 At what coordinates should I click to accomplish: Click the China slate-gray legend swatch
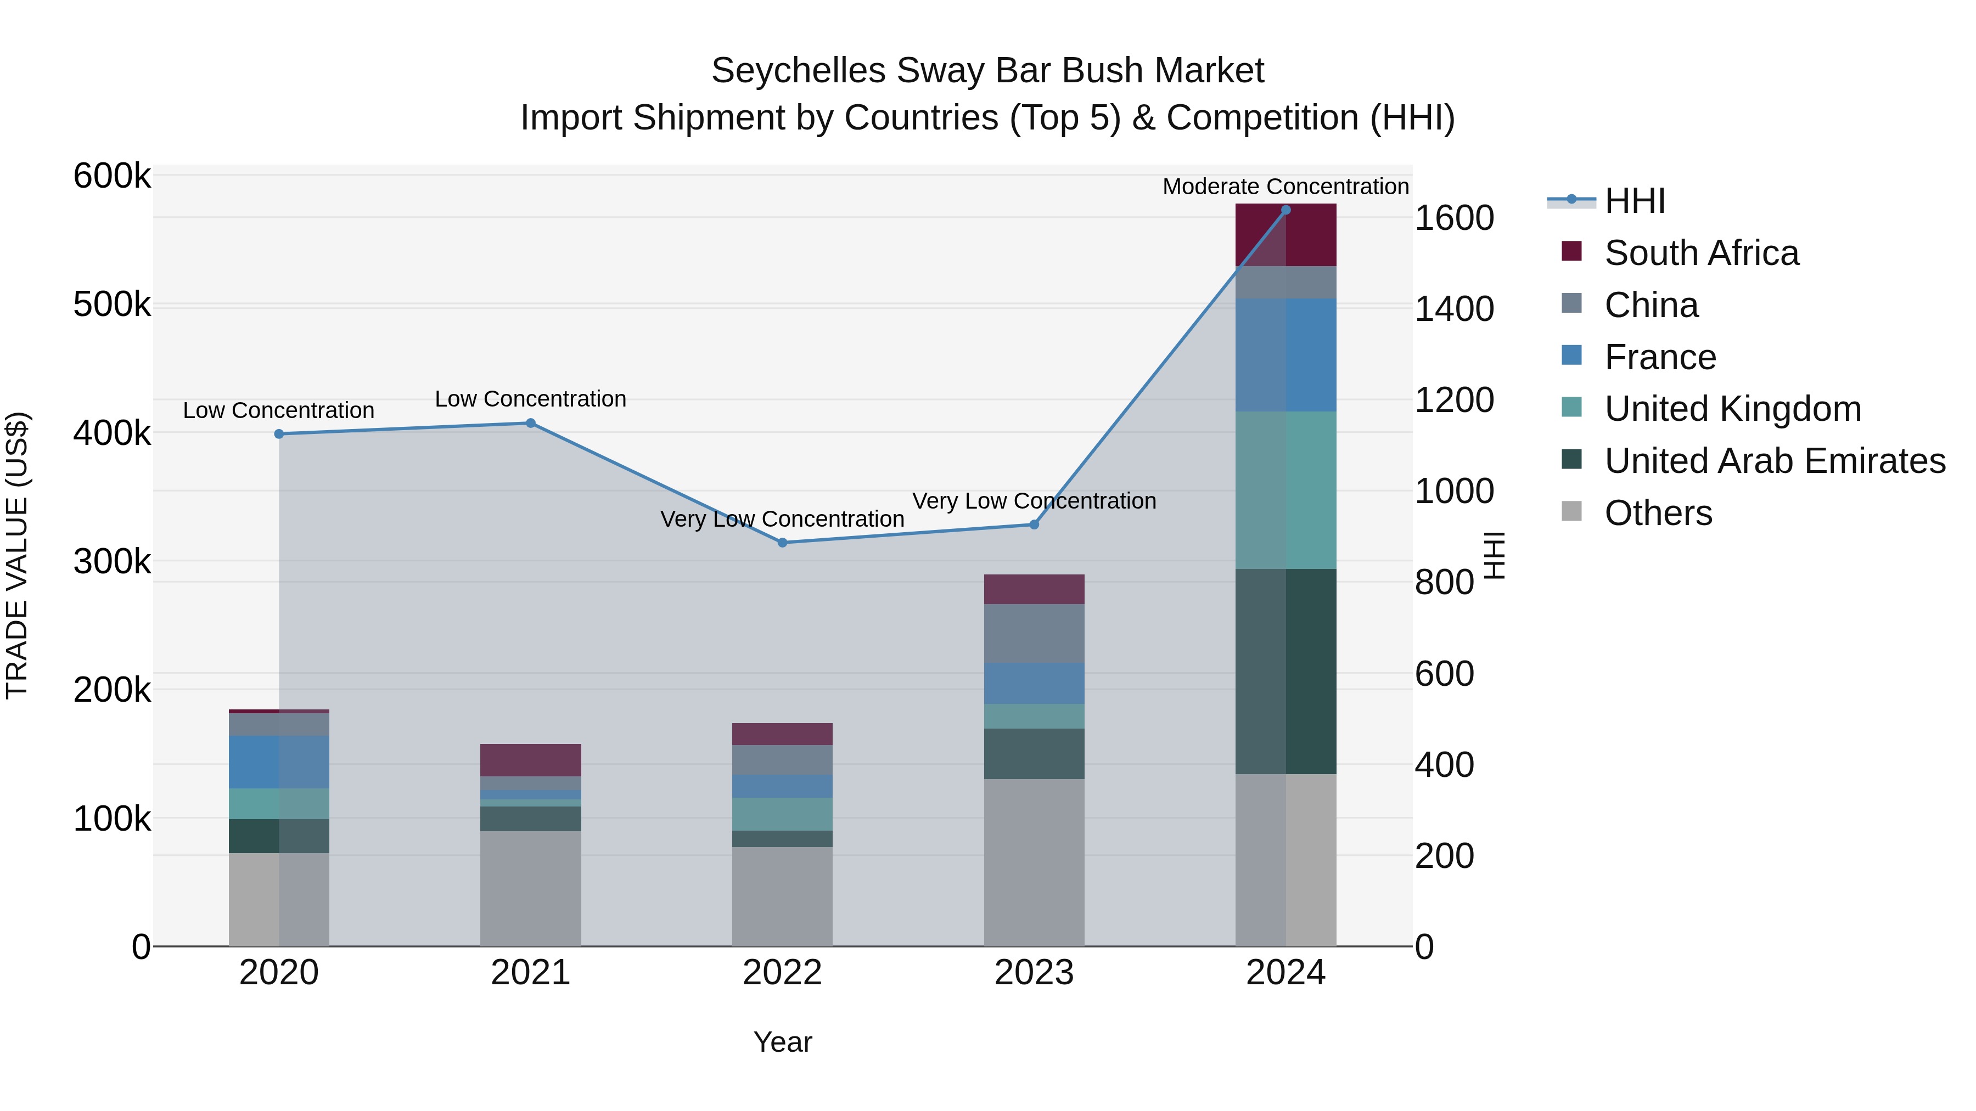(x=1571, y=303)
